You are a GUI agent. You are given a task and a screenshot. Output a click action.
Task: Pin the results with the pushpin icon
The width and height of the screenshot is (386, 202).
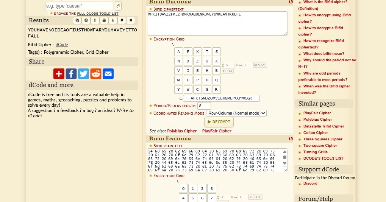pos(122,20)
